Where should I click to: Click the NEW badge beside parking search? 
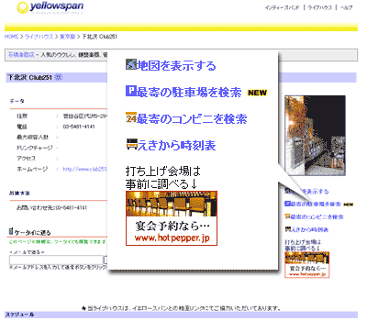257,93
